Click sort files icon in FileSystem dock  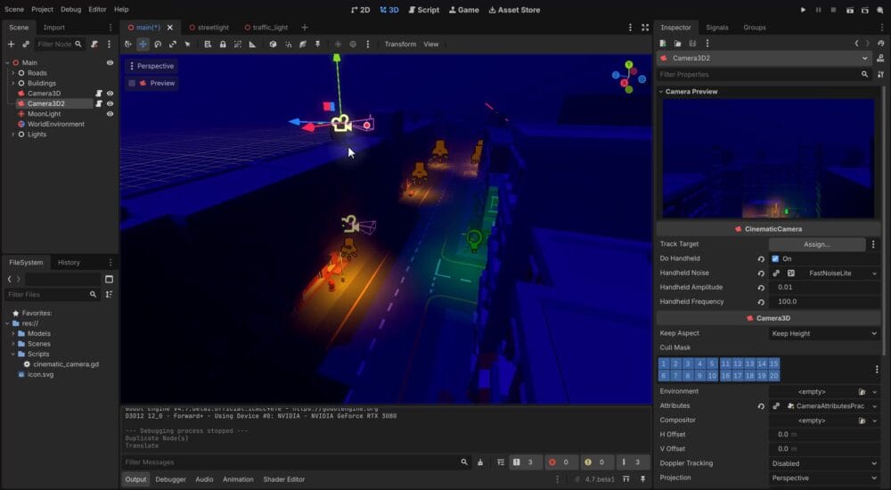pyautogui.click(x=109, y=295)
